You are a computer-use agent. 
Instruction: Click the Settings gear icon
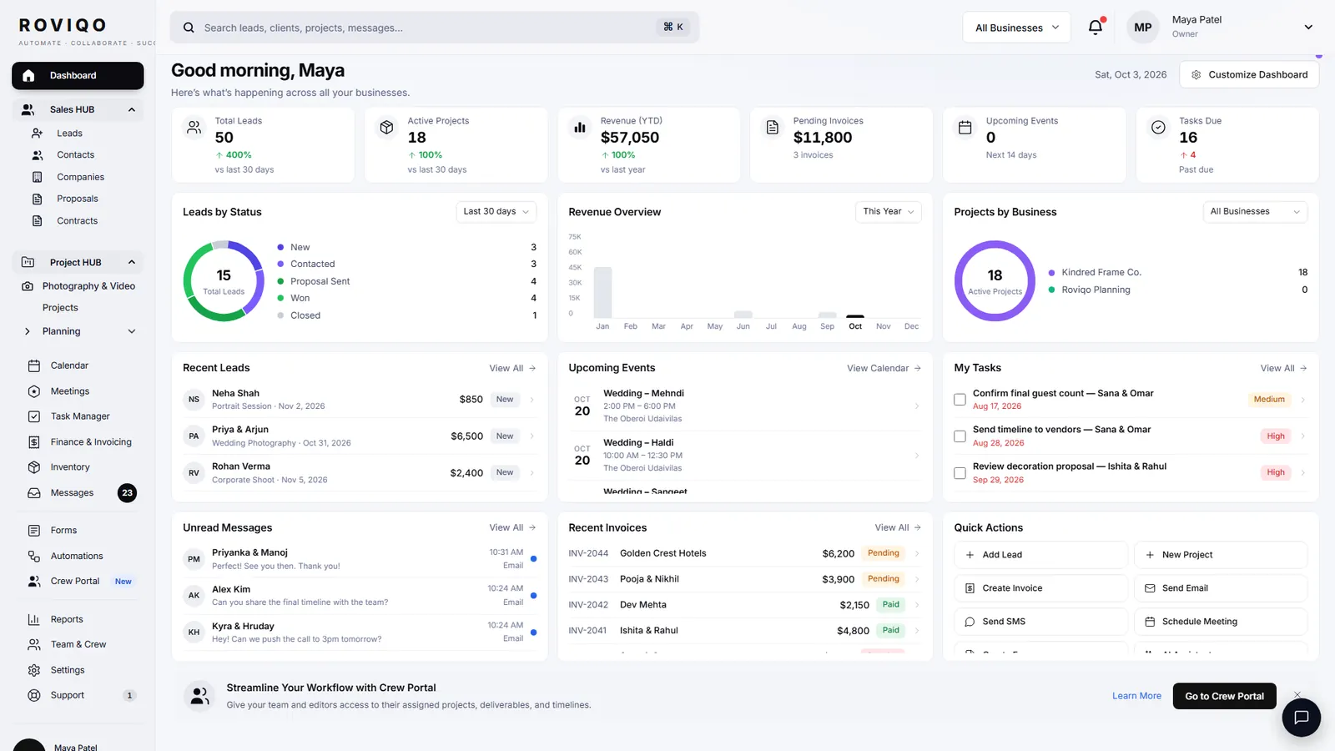point(34,670)
